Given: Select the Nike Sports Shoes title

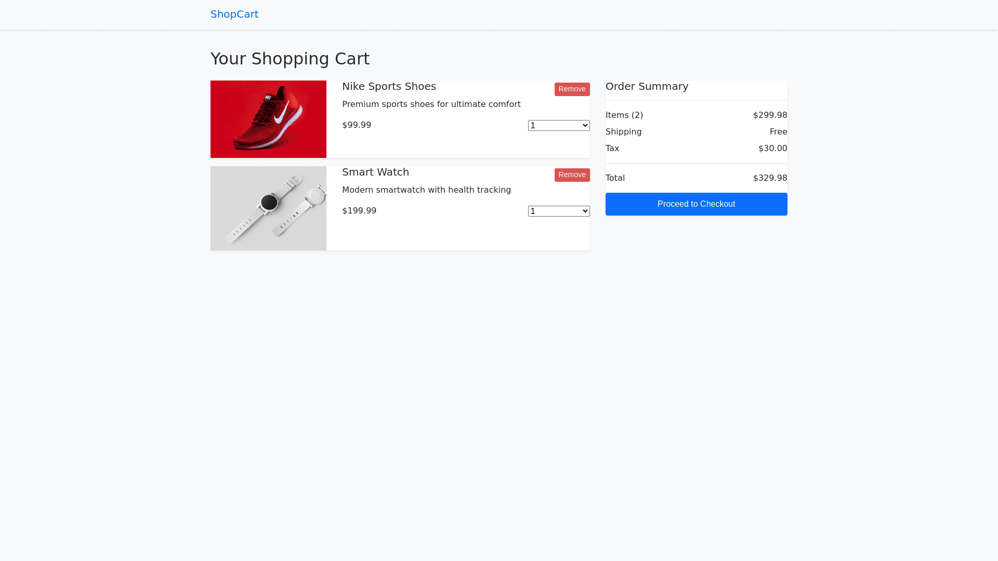Looking at the screenshot, I should 389,86.
